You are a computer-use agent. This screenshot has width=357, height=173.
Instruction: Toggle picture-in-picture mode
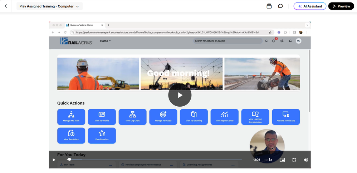(282, 160)
